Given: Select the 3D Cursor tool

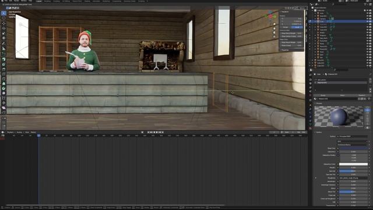Looking at the screenshot, I should (x=3, y=18).
